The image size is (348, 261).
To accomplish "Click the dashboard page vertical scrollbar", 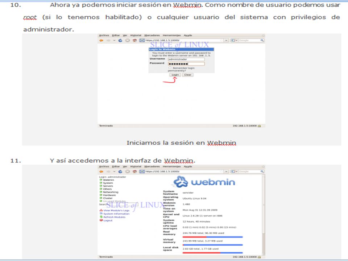I will pos(264,214).
